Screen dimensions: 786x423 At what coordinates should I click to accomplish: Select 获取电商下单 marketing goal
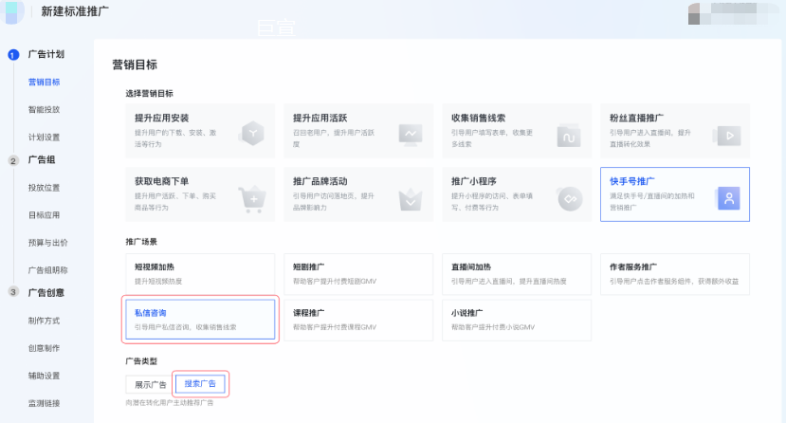coord(200,194)
